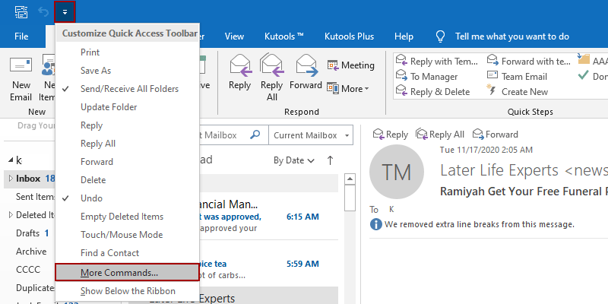Click the Forward ribbon button
The image size is (608, 304).
point(306,71)
